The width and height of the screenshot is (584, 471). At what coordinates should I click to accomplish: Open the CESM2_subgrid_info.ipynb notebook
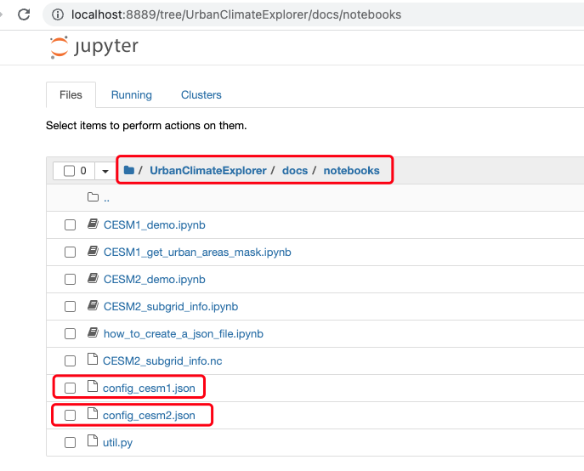(171, 307)
